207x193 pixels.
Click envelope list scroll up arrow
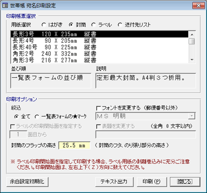[192, 35]
